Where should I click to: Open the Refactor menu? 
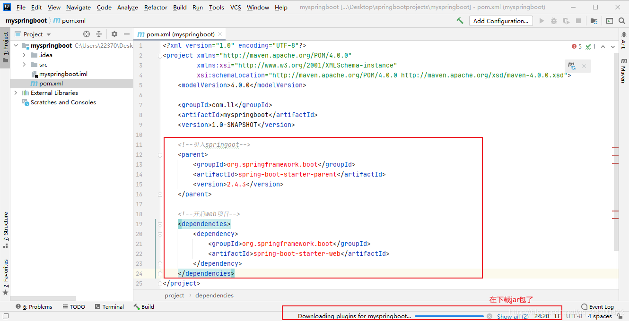click(156, 7)
